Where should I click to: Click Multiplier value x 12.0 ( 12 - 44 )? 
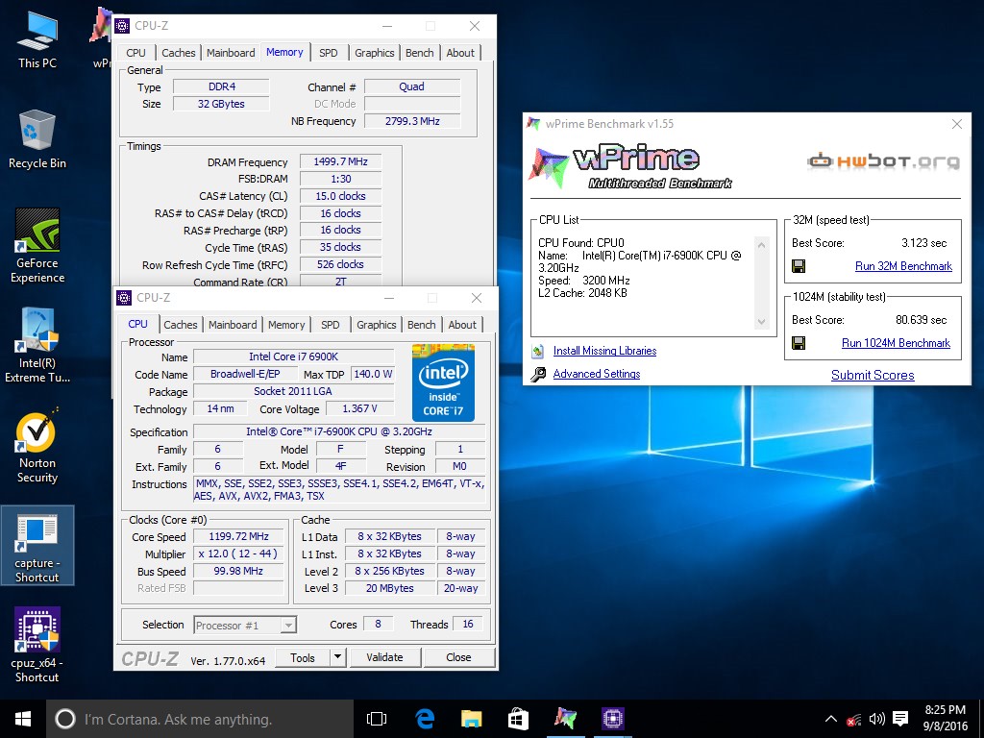click(x=238, y=553)
